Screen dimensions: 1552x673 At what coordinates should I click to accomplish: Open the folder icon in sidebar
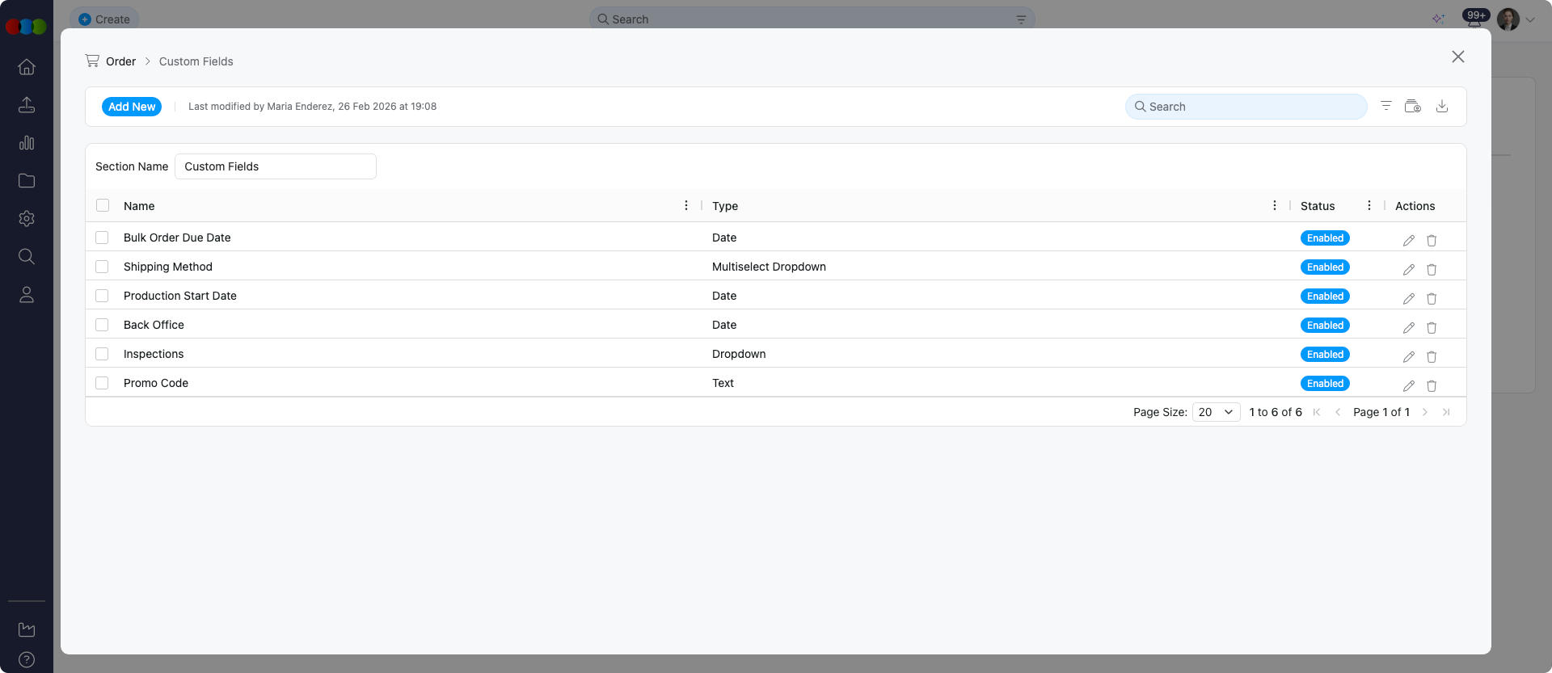tap(27, 181)
